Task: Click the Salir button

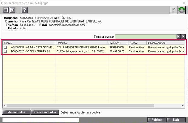Action: (x=176, y=120)
